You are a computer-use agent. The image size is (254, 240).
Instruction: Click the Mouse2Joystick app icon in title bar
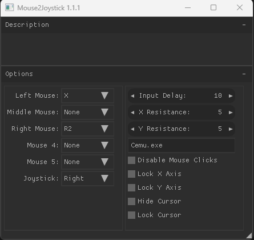coord(9,7)
